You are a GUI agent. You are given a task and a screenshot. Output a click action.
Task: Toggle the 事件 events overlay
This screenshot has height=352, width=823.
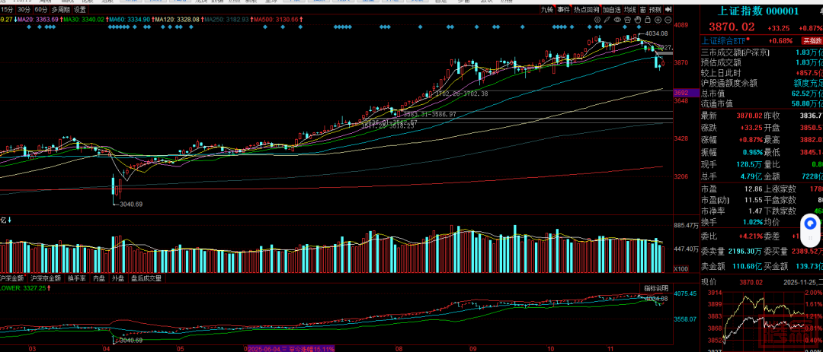pyautogui.click(x=563, y=9)
